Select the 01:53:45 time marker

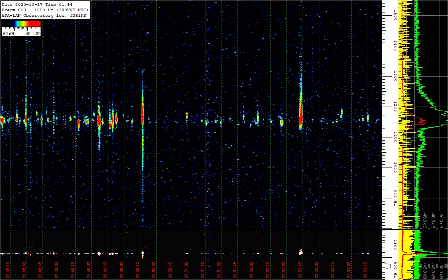366,271
